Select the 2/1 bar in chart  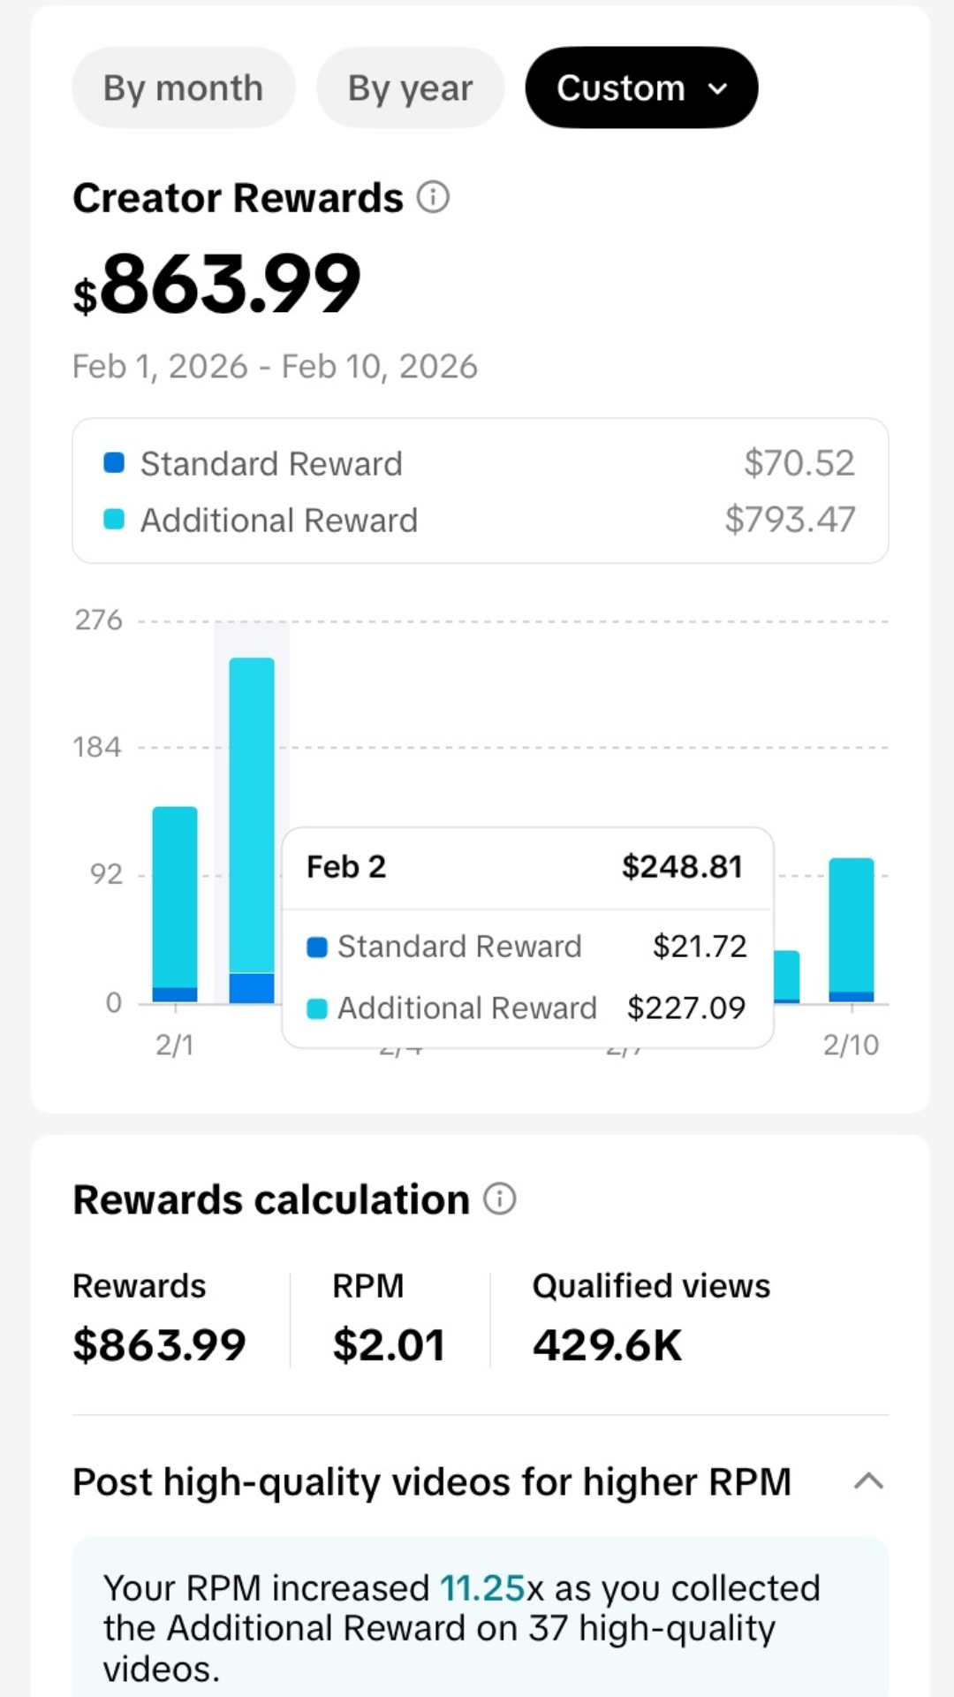(x=175, y=902)
